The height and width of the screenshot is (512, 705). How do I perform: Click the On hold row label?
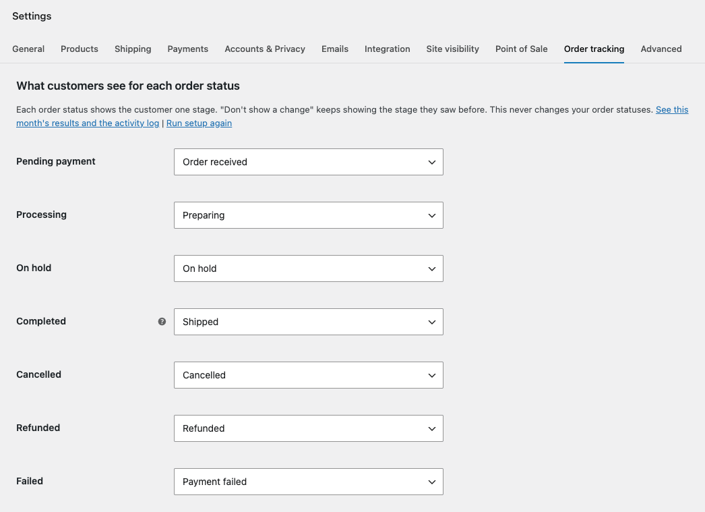(34, 268)
